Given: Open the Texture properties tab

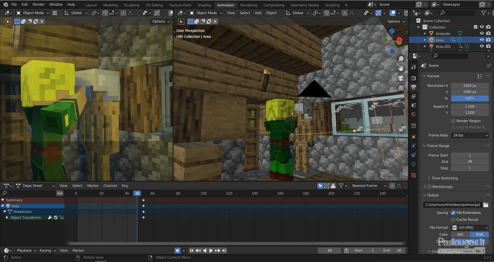Looking at the screenshot, I should (x=414, y=175).
